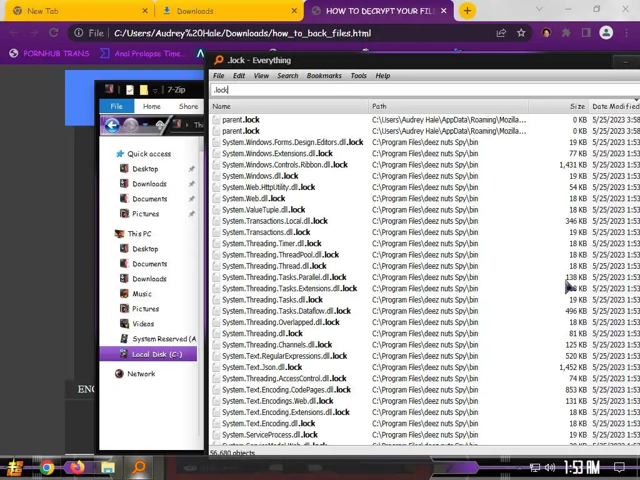640x480 pixels.
Task: Open the Everything Help menu
Action: pyautogui.click(x=382, y=76)
